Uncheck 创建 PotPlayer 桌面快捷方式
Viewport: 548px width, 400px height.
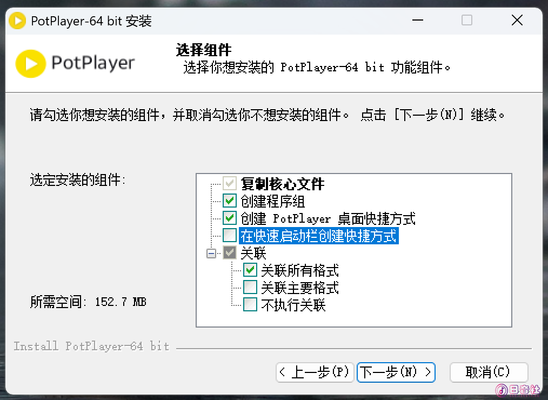(x=229, y=218)
